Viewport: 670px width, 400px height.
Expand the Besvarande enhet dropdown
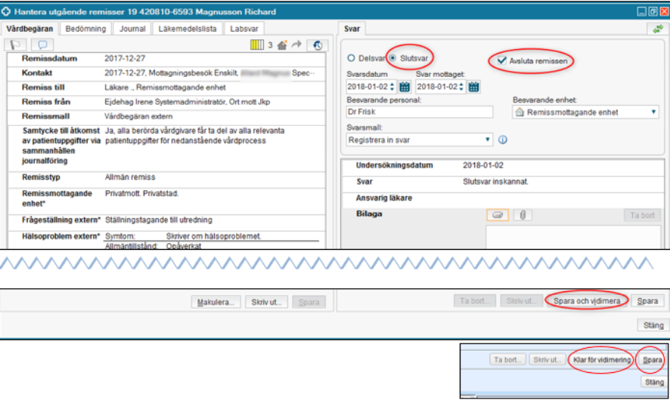point(653,112)
